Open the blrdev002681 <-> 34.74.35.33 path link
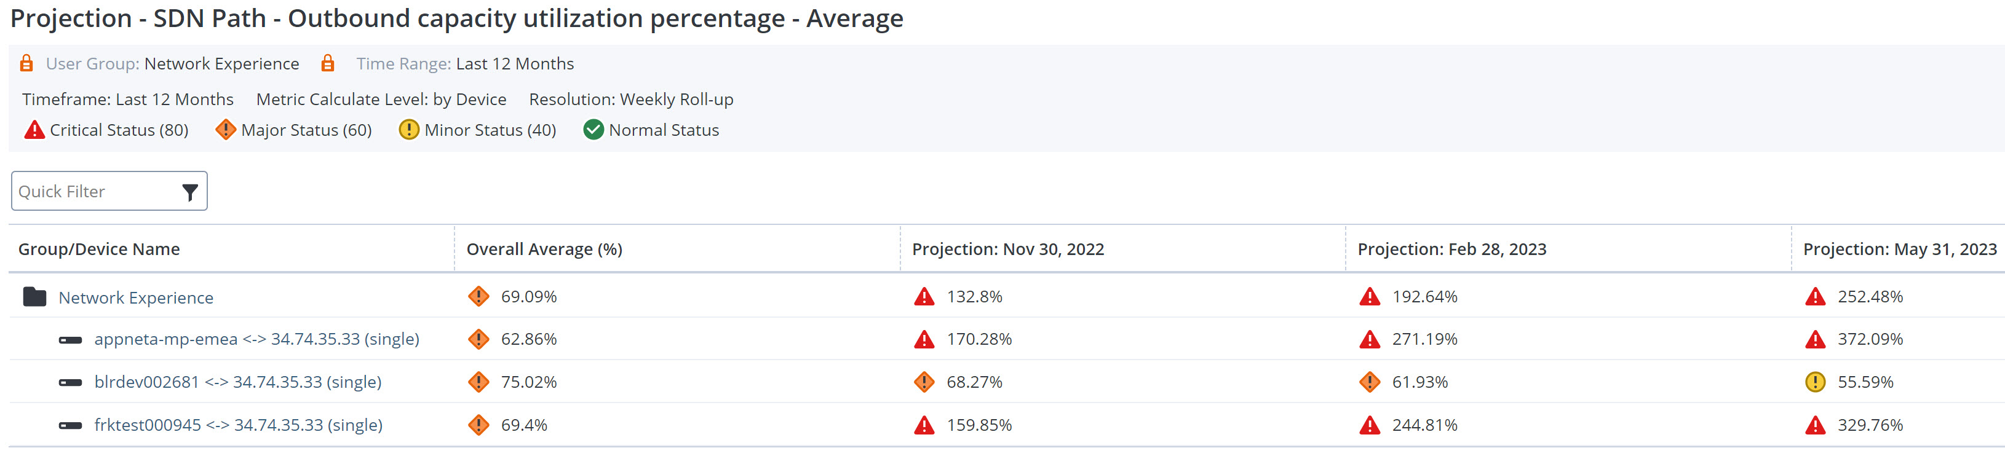The image size is (2005, 456). [237, 382]
